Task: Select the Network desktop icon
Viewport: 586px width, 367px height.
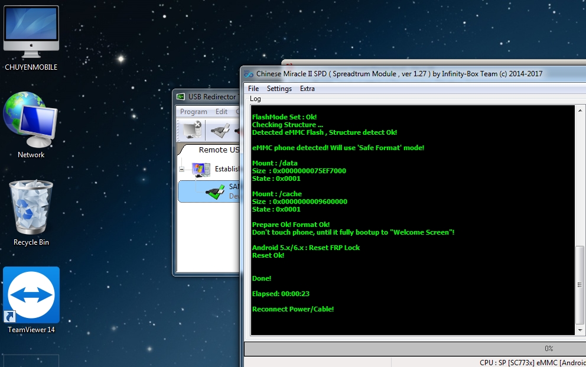Action: click(x=31, y=119)
